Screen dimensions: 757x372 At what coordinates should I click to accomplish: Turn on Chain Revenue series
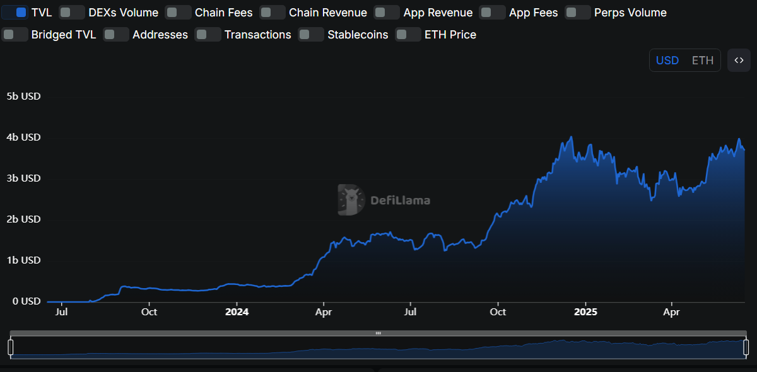pyautogui.click(x=272, y=13)
